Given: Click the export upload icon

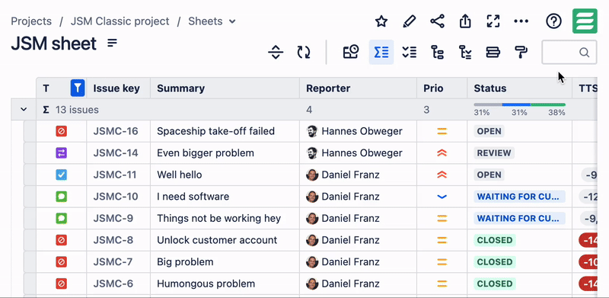Looking at the screenshot, I should [x=465, y=21].
